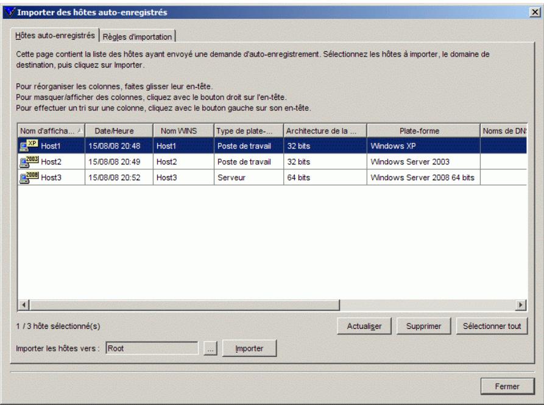Image resolution: width=544 pixels, height=405 pixels.
Task: Click the Architecture de la ... column header
Action: (x=325, y=131)
